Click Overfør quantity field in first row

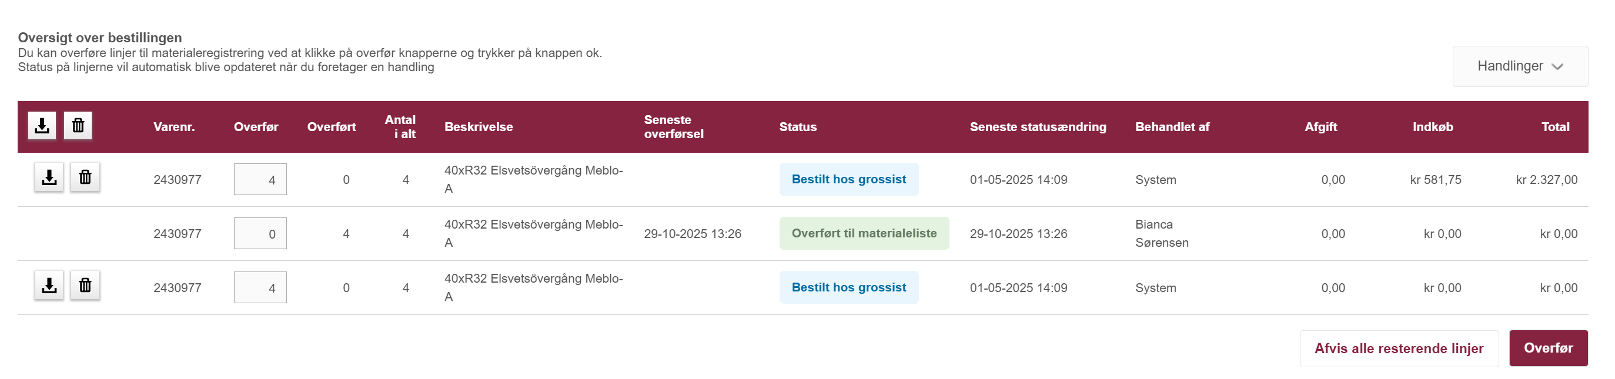tap(260, 180)
